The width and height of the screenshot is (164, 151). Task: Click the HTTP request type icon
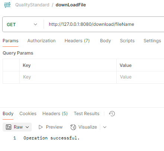(7, 5)
